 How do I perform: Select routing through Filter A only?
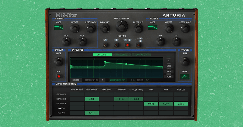coord(105,45)
